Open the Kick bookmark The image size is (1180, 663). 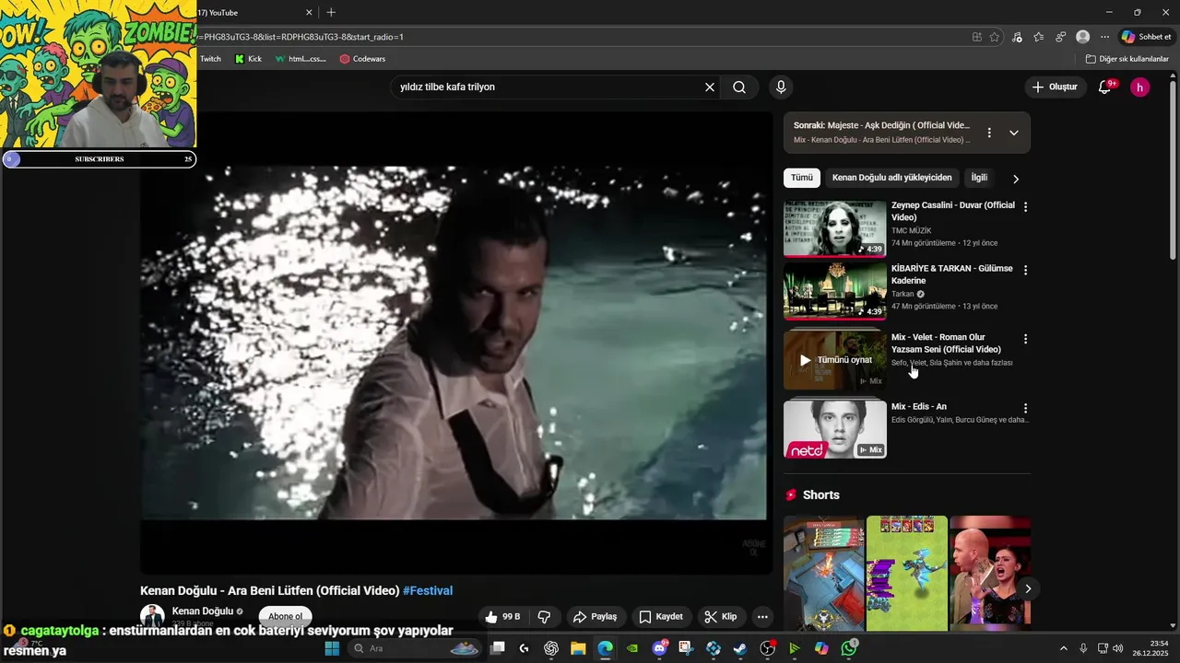(x=248, y=59)
